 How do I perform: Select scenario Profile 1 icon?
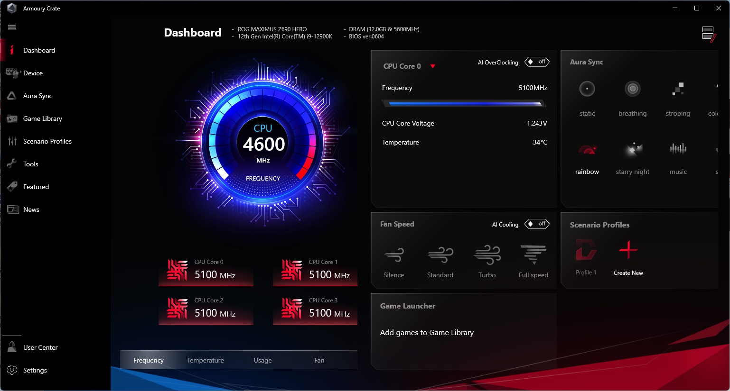586,250
